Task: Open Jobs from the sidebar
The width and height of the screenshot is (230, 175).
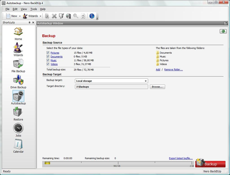Action: [x=18, y=130]
